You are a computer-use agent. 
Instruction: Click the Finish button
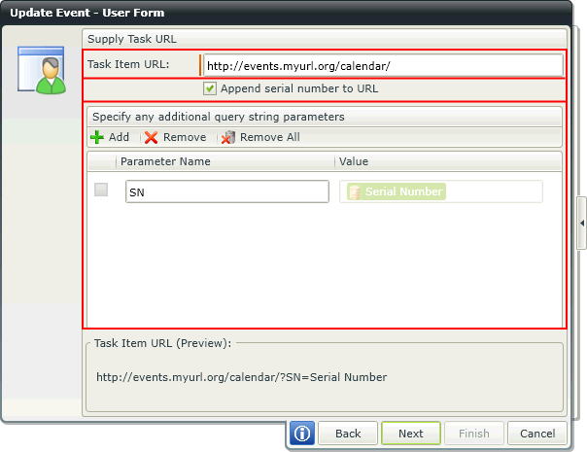474,434
